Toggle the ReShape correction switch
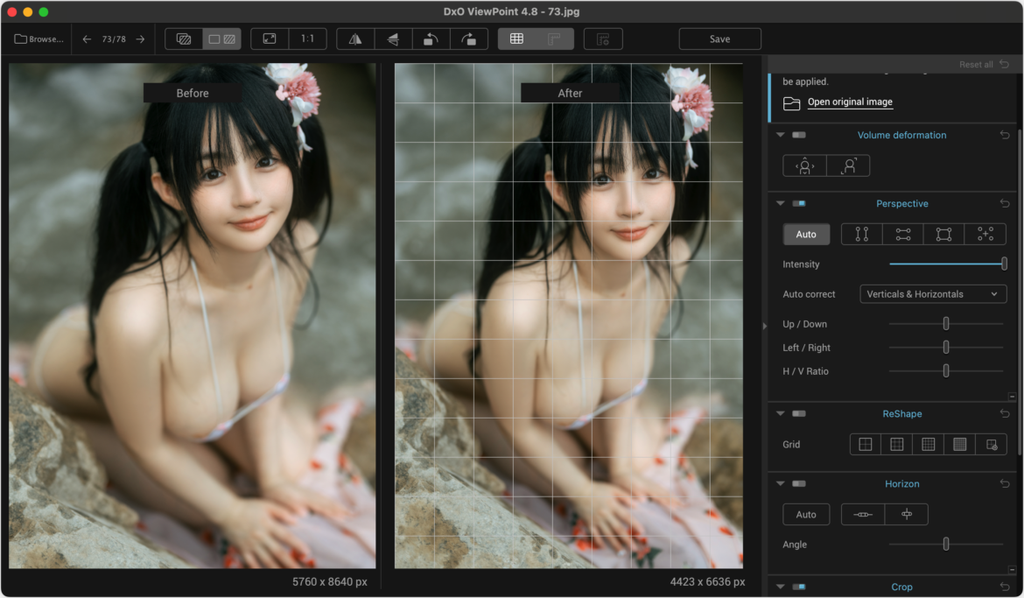 [799, 414]
